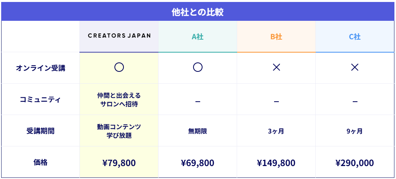Click the CREATORS JAPAN logo header
Image resolution: width=396 pixels, height=179 pixels.
119,36
